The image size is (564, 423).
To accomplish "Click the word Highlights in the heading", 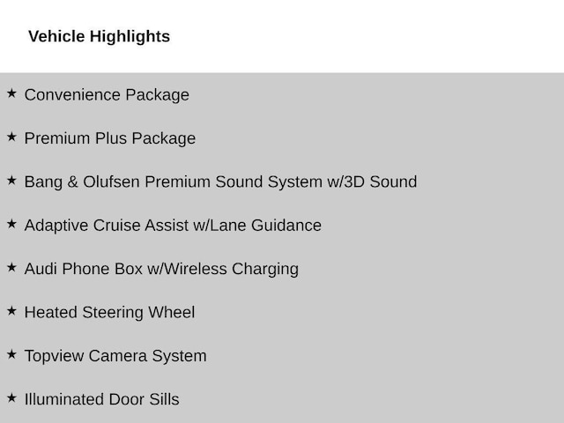I will coord(130,37).
